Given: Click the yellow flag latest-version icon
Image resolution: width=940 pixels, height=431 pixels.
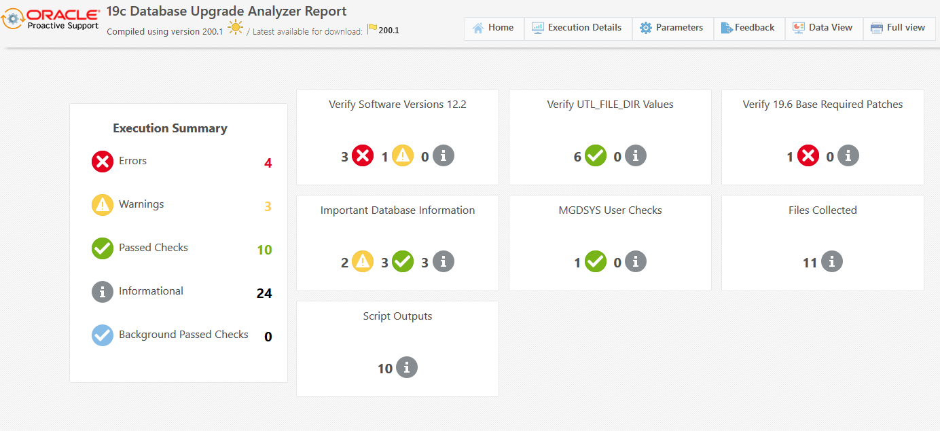Looking at the screenshot, I should [372, 29].
